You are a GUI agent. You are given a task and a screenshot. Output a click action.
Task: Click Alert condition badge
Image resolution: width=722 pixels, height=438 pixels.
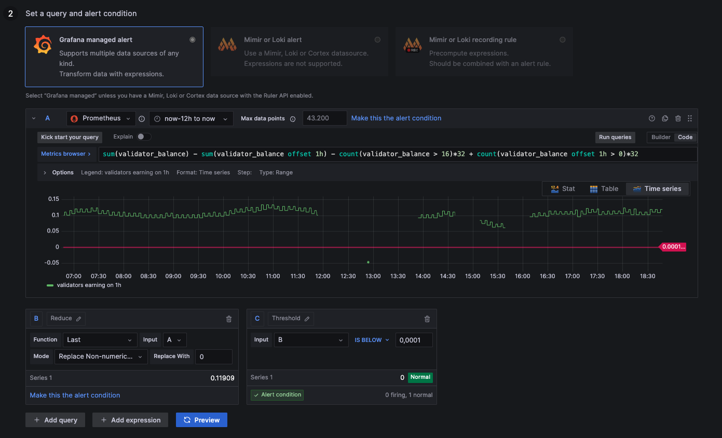point(277,395)
